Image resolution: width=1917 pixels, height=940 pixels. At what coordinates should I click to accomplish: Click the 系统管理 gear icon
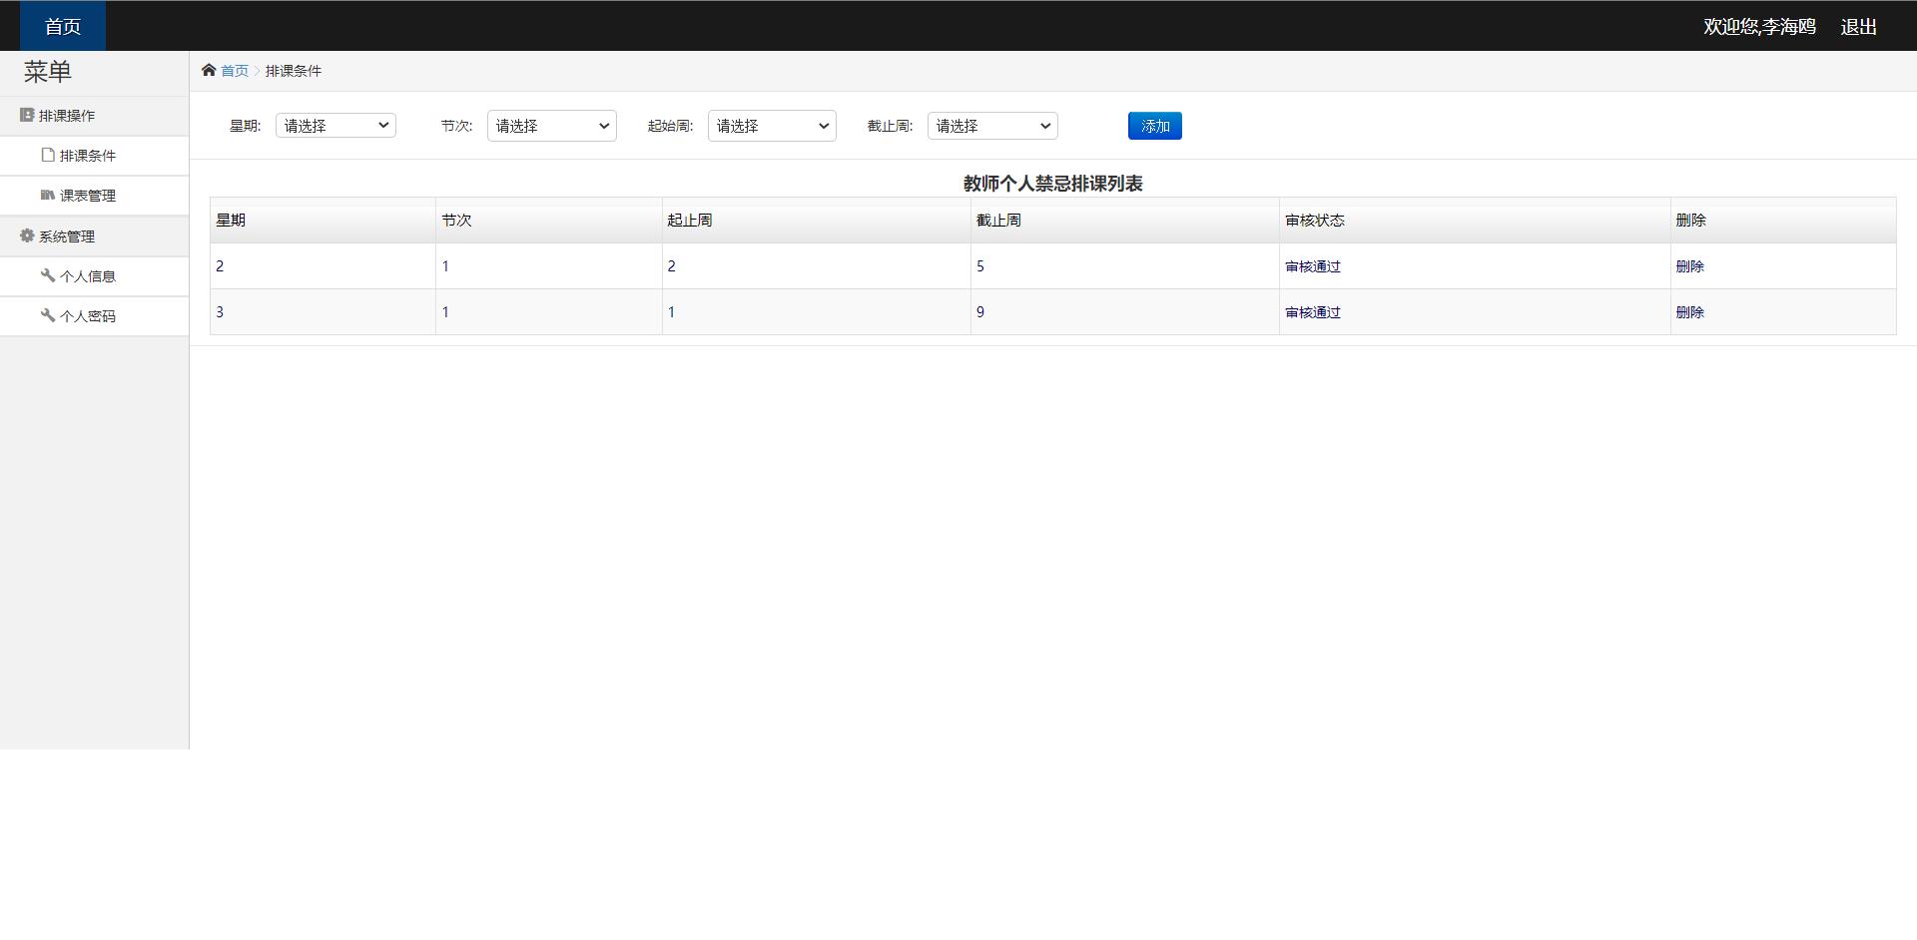pyautogui.click(x=27, y=235)
